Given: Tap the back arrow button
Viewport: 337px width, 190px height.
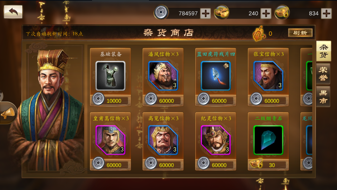Looking at the screenshot, I should point(13,12).
